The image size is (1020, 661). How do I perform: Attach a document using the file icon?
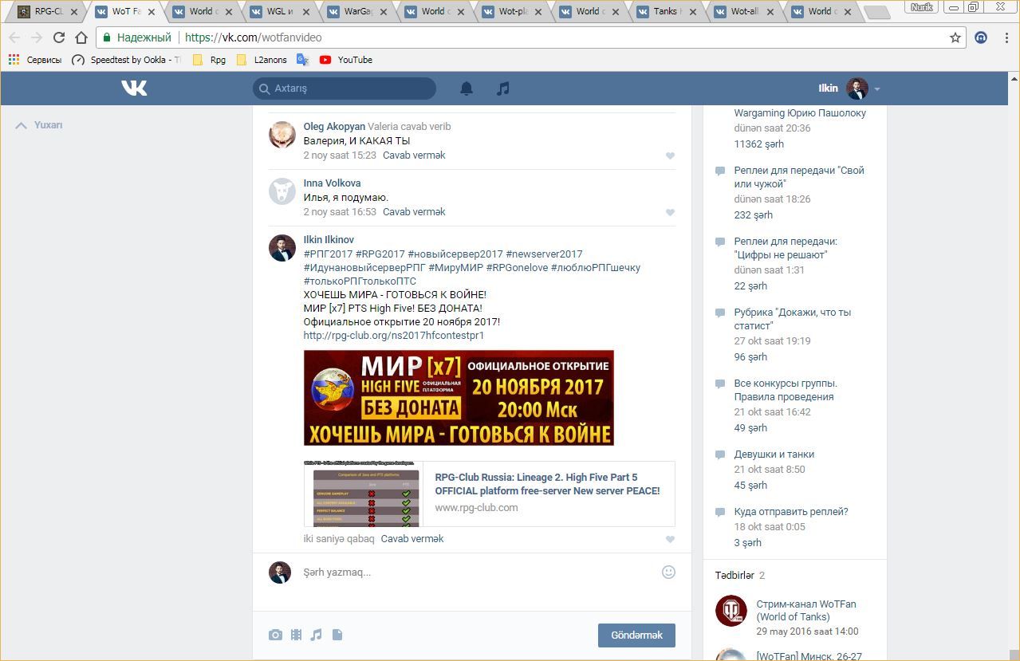click(337, 635)
